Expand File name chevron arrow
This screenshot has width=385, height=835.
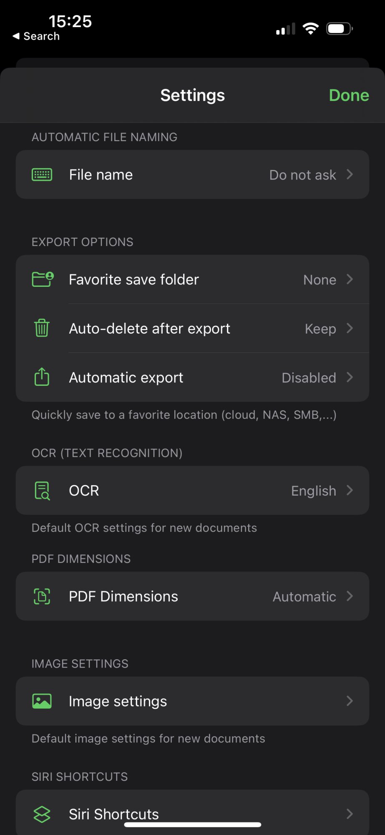coord(350,175)
